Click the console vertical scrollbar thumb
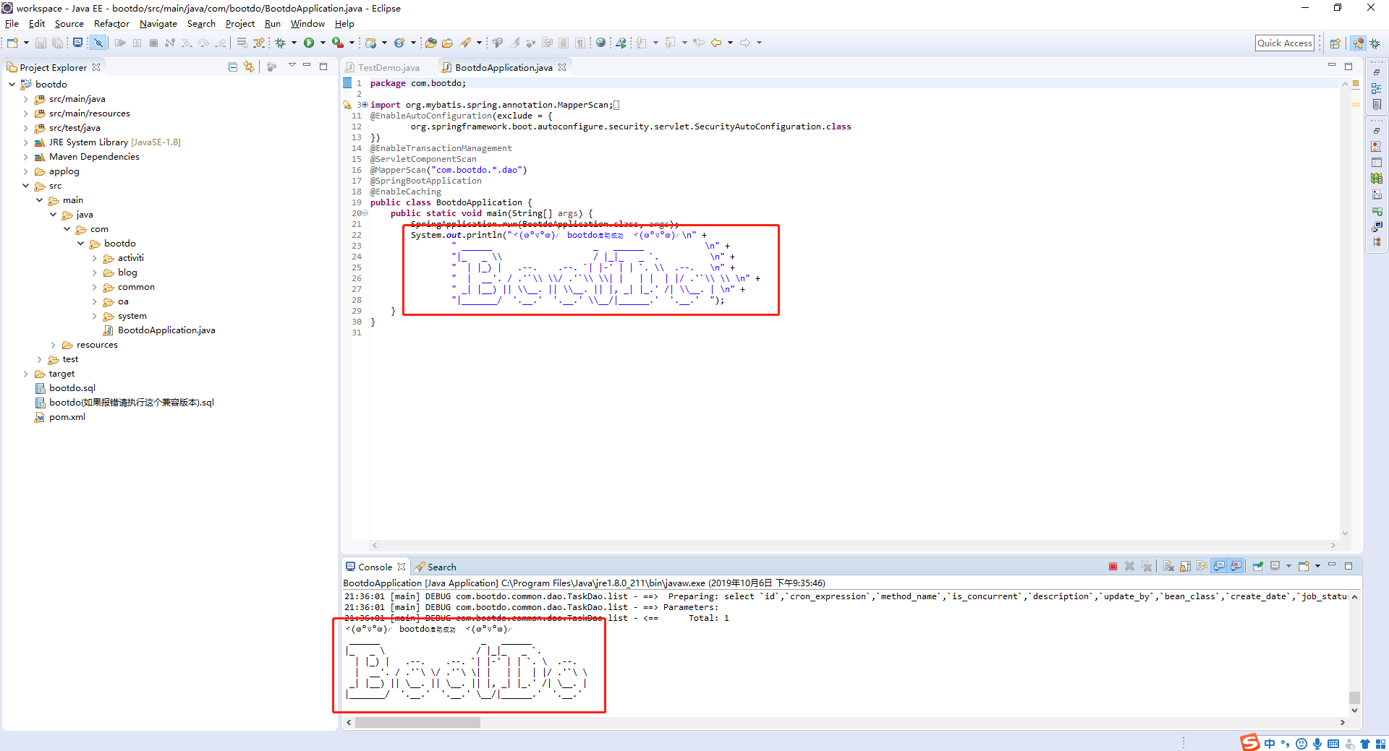Screen dimensions: 1389x751 (x=1354, y=698)
